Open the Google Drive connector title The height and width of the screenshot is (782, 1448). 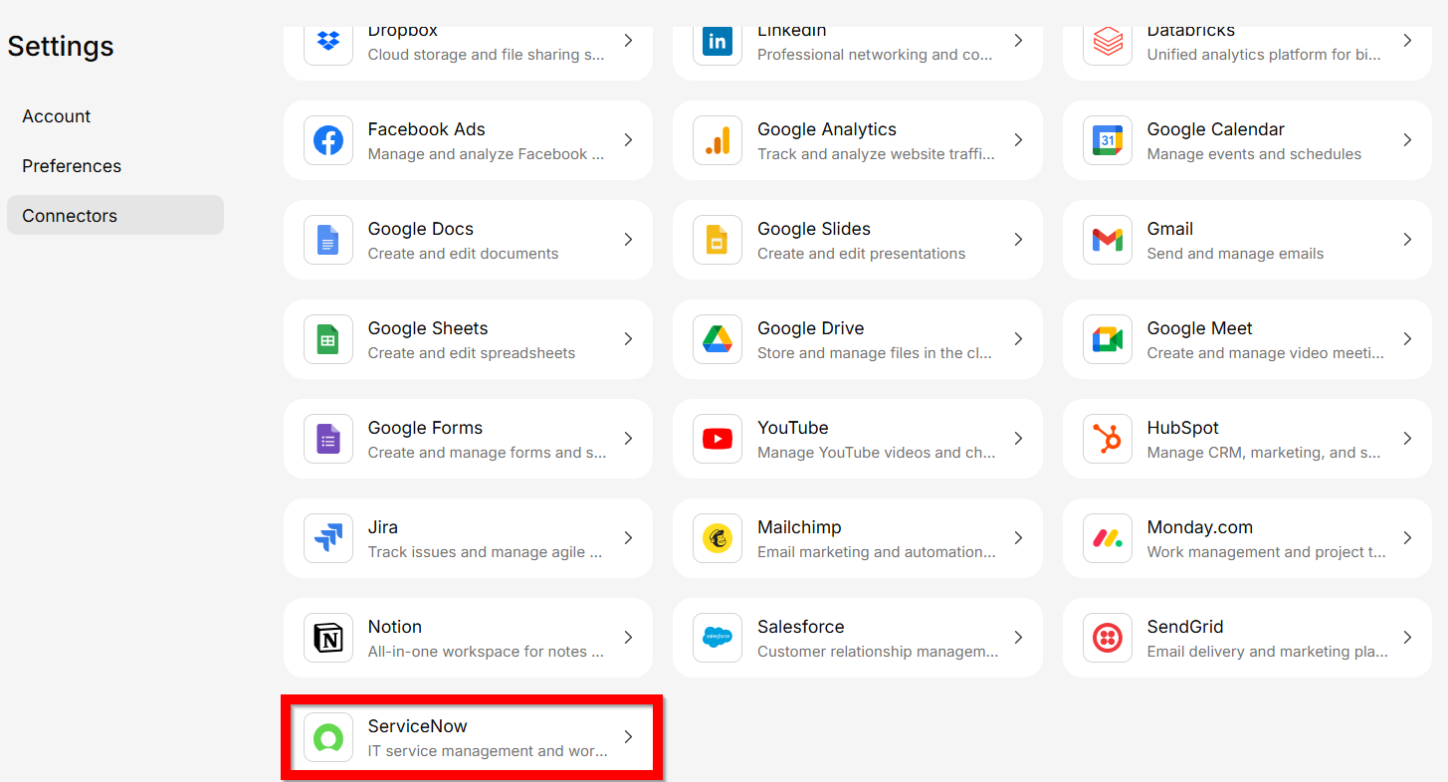click(810, 328)
